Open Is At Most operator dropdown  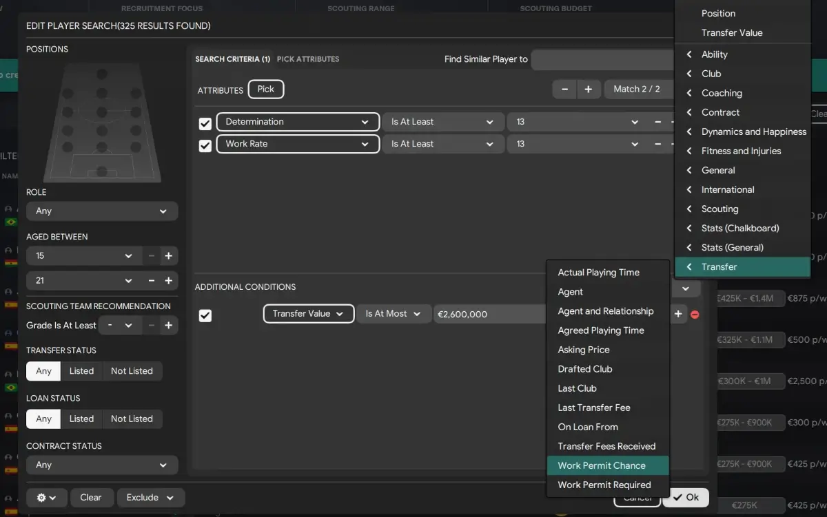[394, 314]
